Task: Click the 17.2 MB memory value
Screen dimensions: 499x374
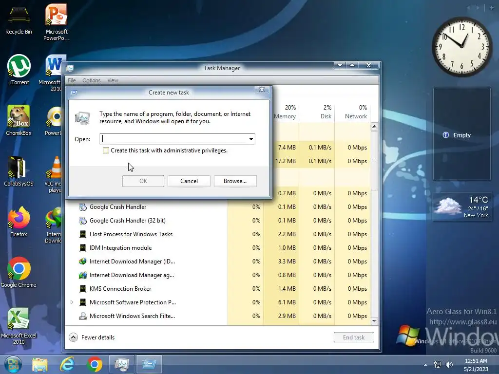Action: click(x=286, y=161)
